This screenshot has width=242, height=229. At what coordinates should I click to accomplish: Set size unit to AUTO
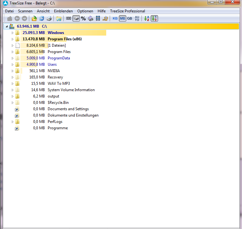(x=137, y=18)
